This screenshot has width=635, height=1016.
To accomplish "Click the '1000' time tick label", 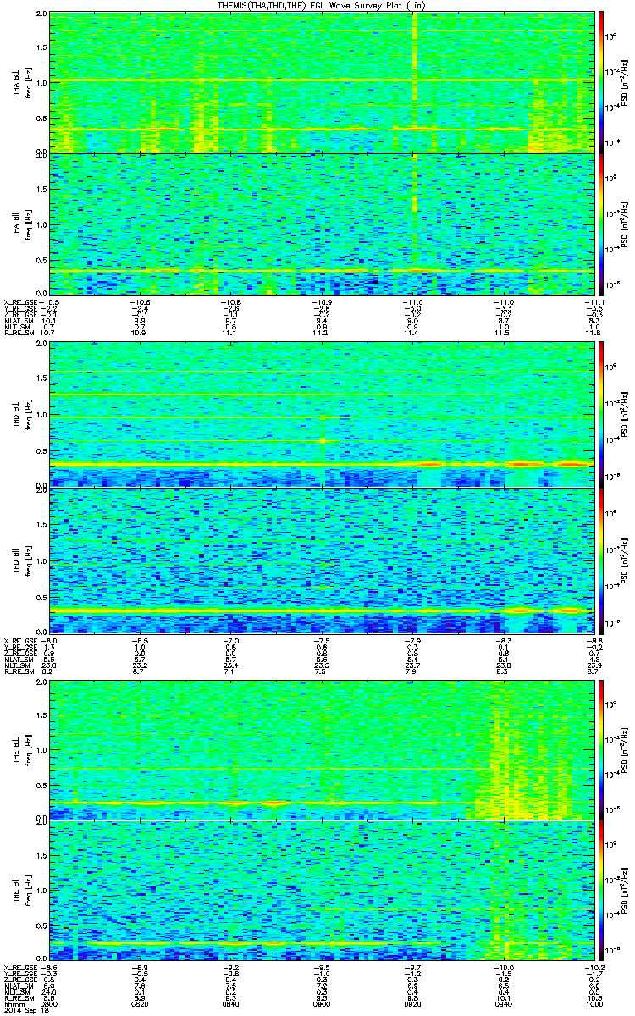I will tap(595, 1004).
